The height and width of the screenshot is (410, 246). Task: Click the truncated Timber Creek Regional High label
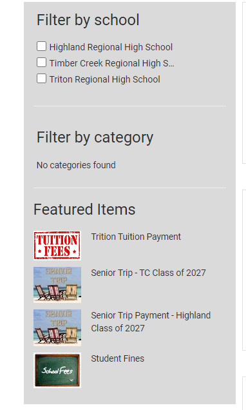pos(112,63)
